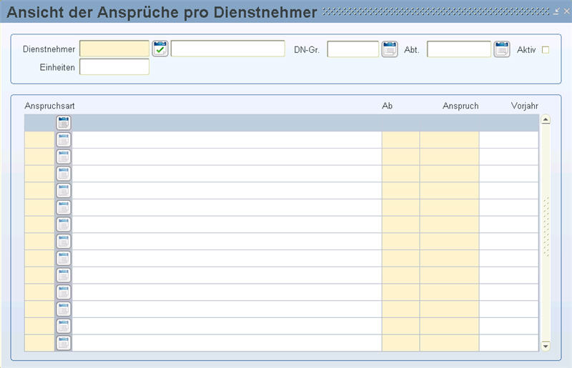The height and width of the screenshot is (368, 572).
Task: Toggle the Aktiv checkbox
Action: point(546,50)
